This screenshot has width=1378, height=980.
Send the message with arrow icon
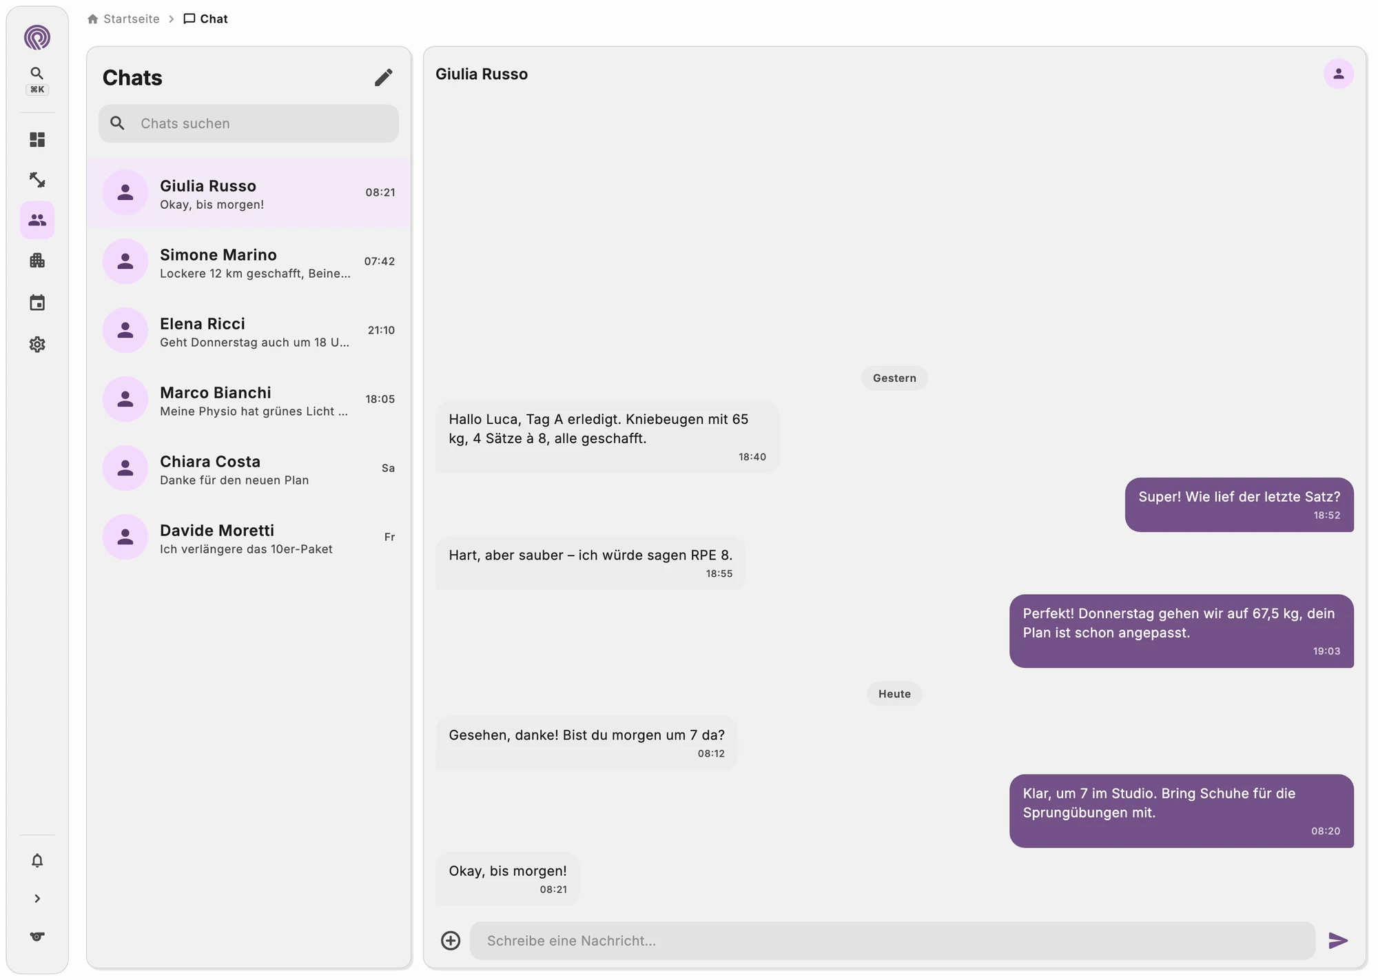[1338, 940]
